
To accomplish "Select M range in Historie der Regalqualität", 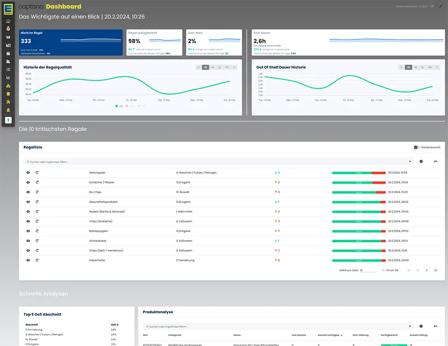I will point(213,68).
